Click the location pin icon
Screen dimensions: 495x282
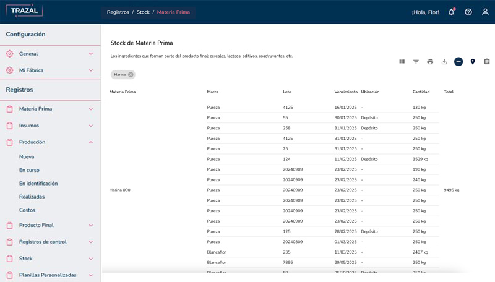[473, 62]
